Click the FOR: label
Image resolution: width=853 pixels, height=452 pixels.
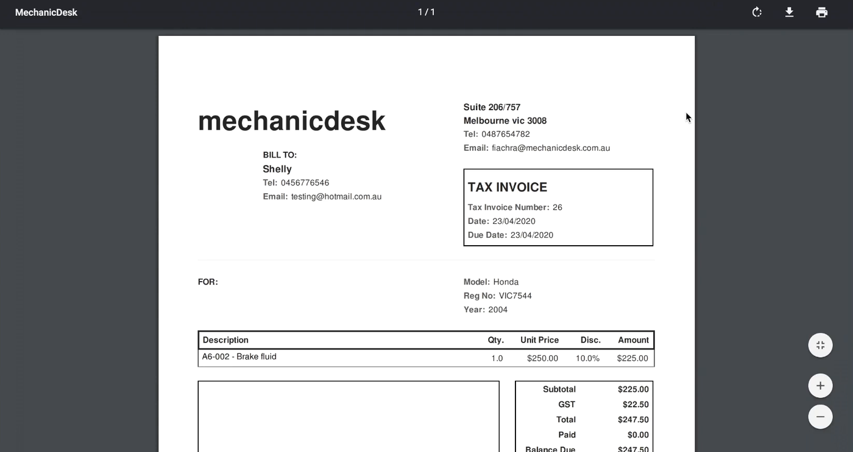pos(208,282)
